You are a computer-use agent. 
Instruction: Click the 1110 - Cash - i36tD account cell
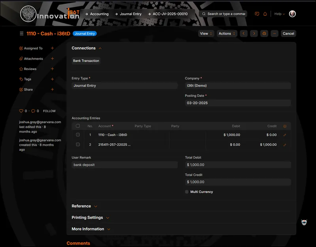[113, 135]
